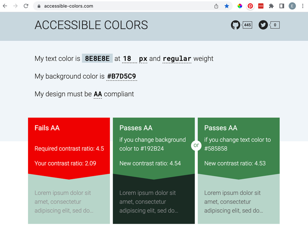Edit the text color field 8E8E8E
Image resolution: width=308 pixels, height=230 pixels.
click(x=97, y=58)
